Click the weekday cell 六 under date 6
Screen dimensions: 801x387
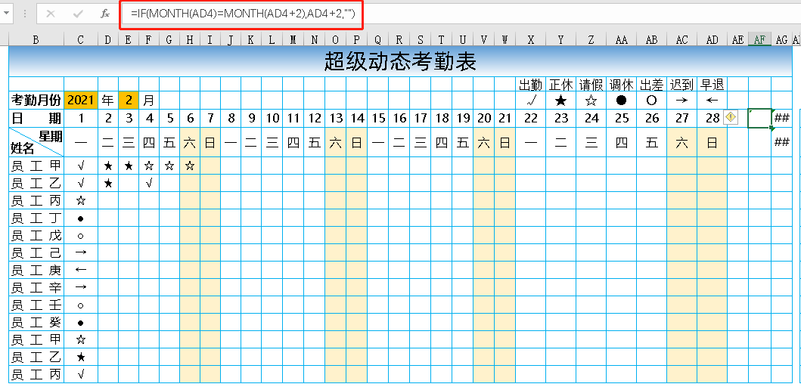tap(190, 142)
